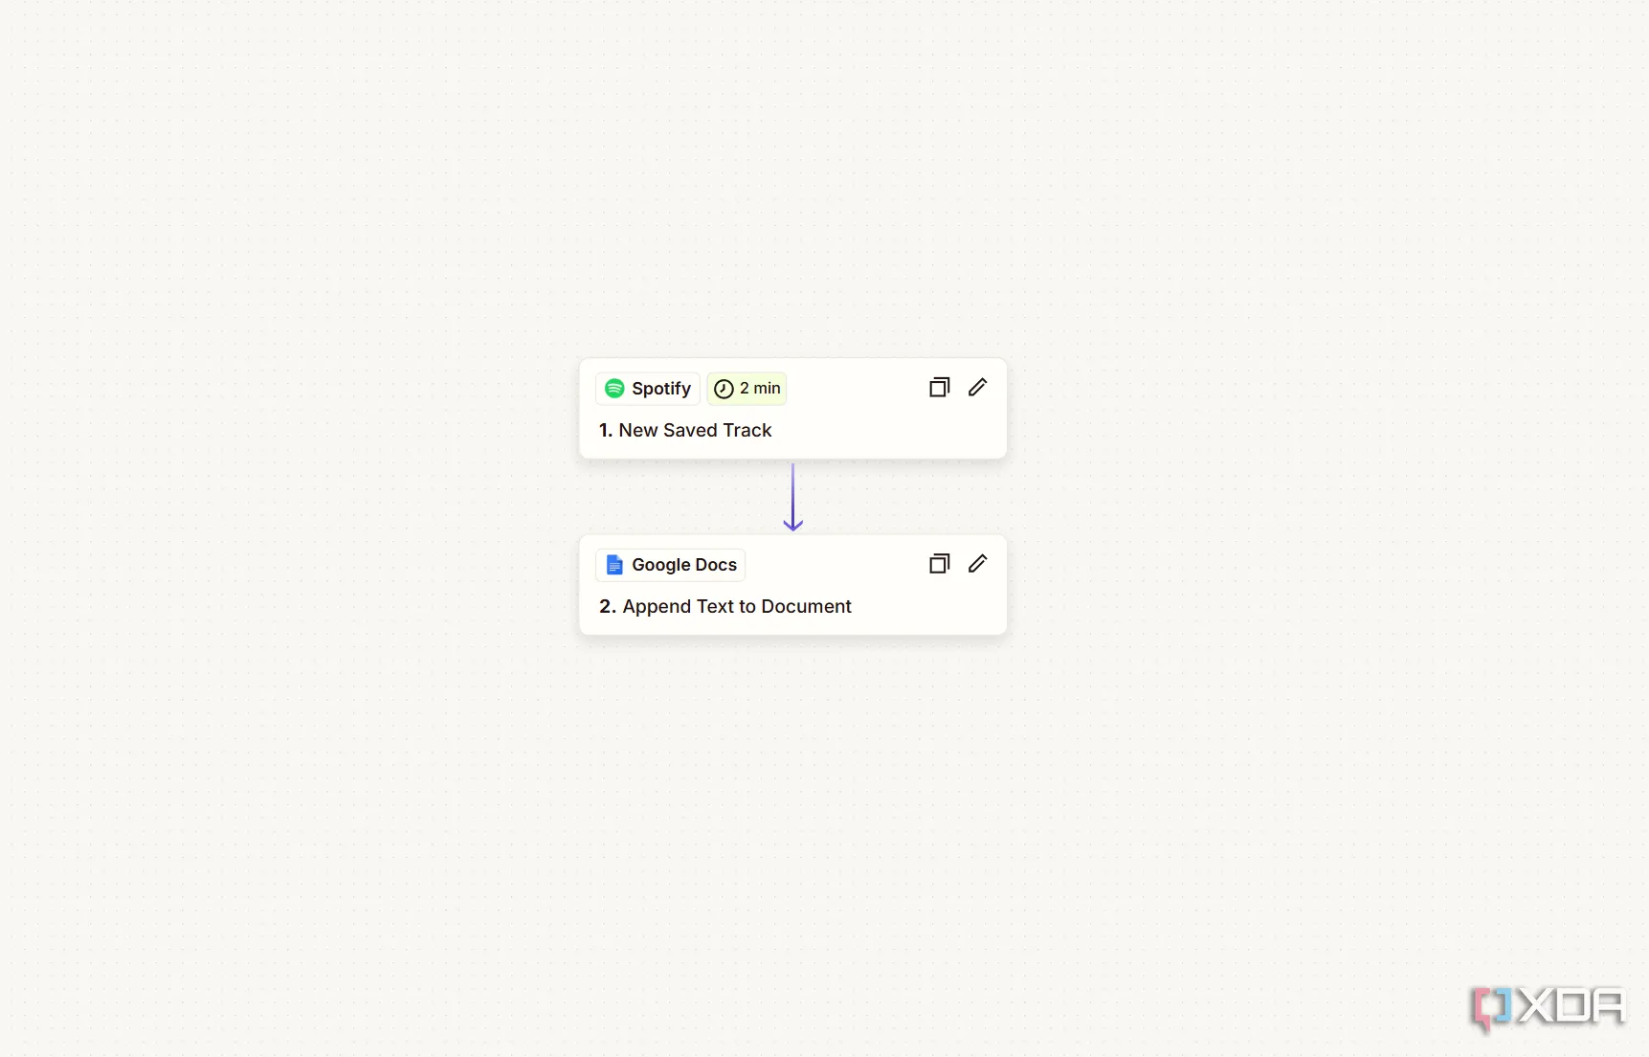This screenshot has height=1057, width=1649.
Task: Open the "New Saved Track" step title
Action: click(695, 431)
